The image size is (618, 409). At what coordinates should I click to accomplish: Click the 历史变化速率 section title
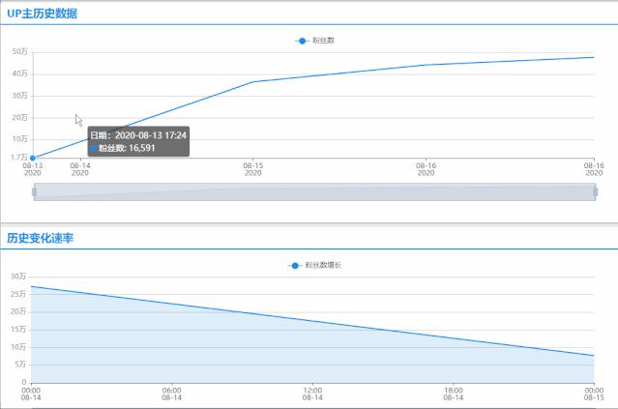[x=40, y=238]
